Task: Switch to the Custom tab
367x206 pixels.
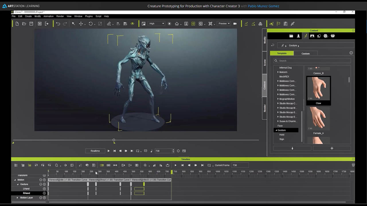Action: click(305, 54)
